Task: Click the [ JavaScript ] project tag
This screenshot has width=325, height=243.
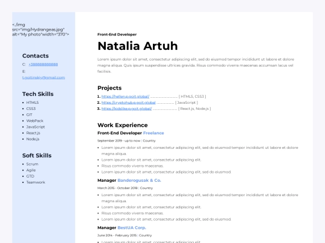Action: pos(187,103)
